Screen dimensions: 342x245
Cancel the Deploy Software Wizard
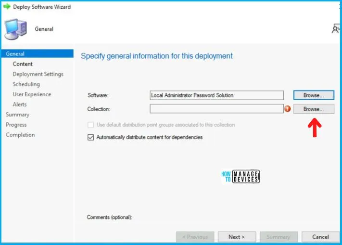(320, 237)
